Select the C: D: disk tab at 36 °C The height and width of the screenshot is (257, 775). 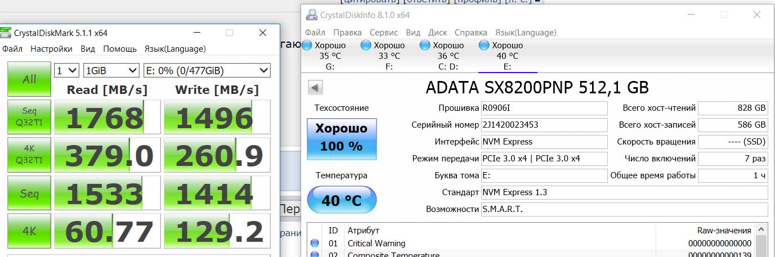coord(449,56)
